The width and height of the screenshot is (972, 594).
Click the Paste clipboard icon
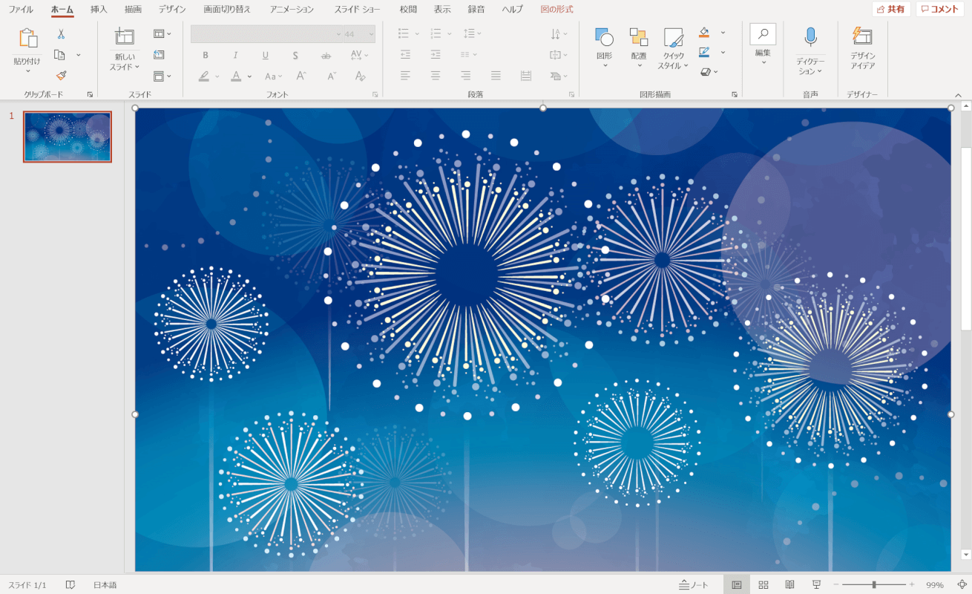tap(27, 39)
